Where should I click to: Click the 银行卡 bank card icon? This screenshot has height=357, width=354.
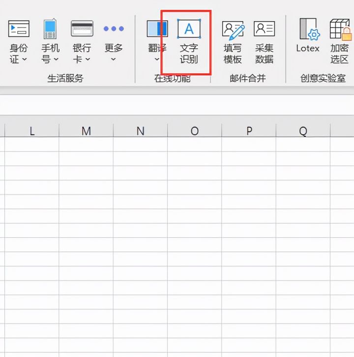point(82,29)
